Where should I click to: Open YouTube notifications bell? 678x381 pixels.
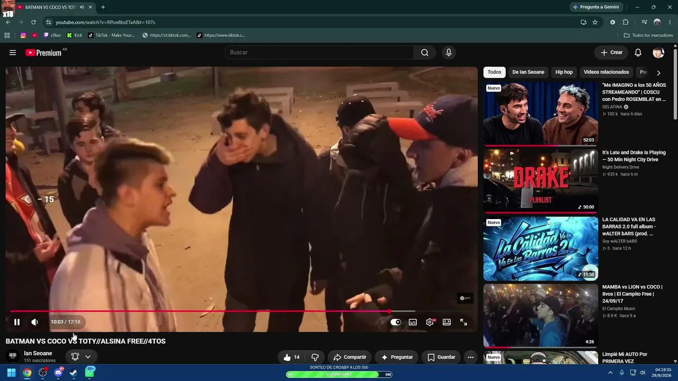point(638,52)
